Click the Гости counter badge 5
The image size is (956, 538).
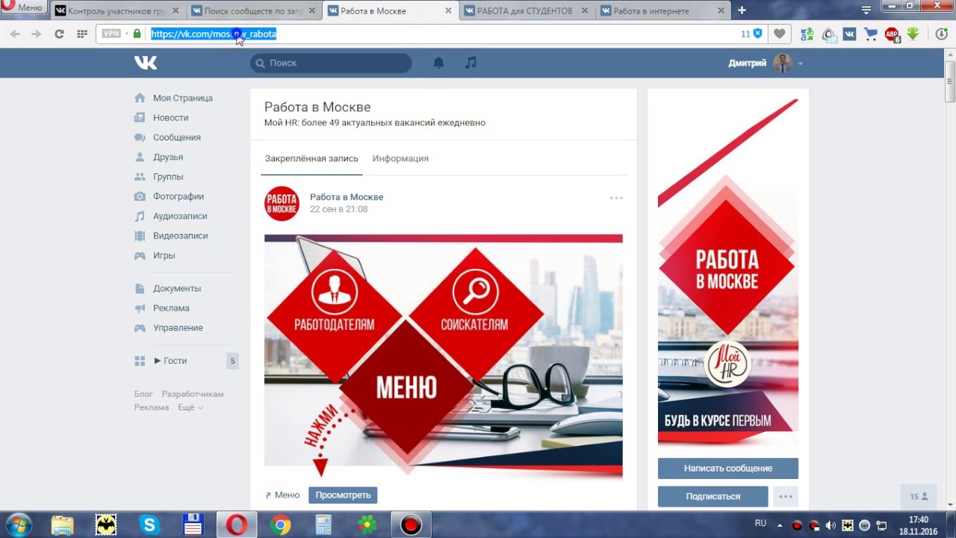(x=232, y=361)
